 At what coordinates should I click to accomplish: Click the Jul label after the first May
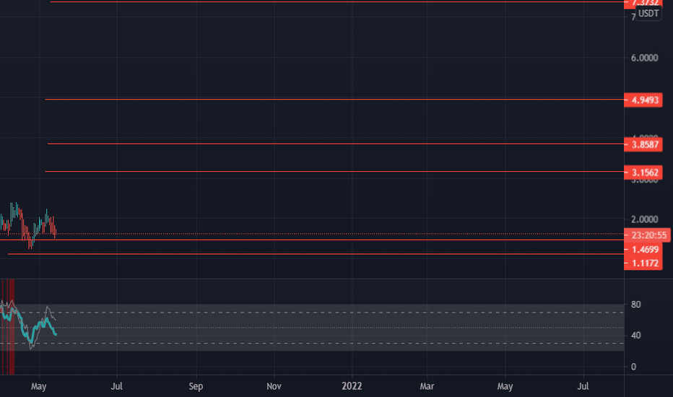[117, 386]
